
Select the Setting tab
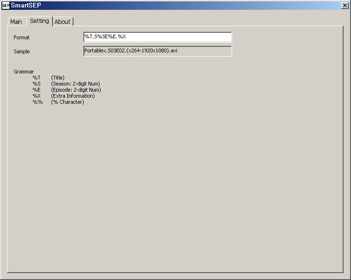[x=40, y=21]
